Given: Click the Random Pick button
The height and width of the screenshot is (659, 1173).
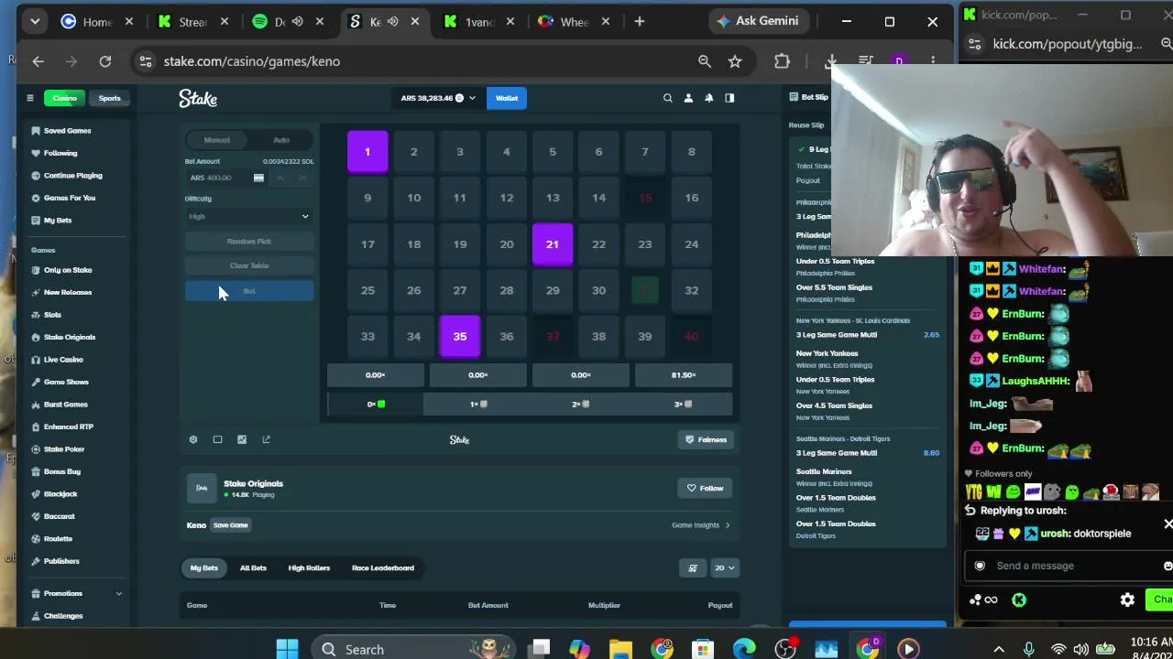Looking at the screenshot, I should (x=249, y=242).
